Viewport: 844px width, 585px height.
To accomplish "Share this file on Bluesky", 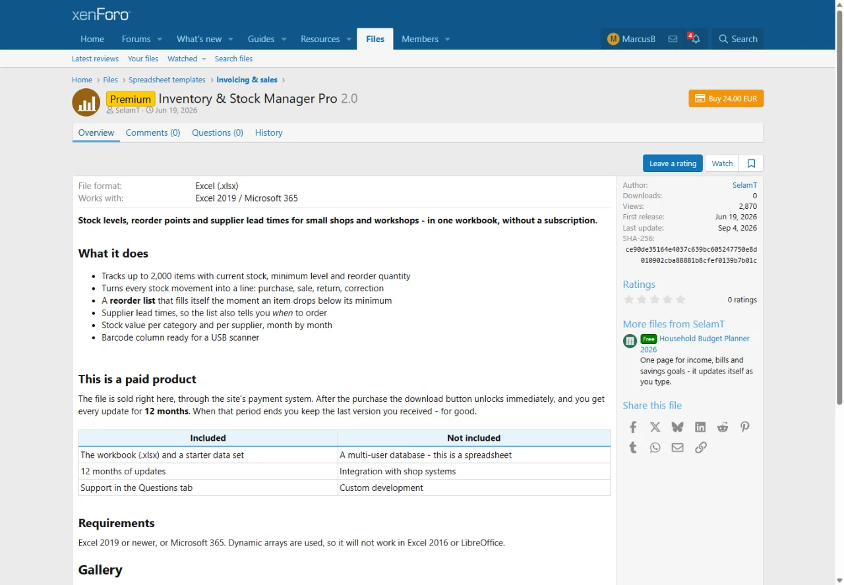I will pos(677,427).
